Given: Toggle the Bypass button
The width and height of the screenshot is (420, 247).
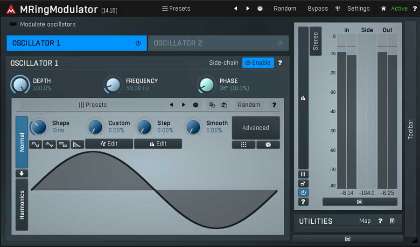Looking at the screenshot, I should pyautogui.click(x=318, y=8).
